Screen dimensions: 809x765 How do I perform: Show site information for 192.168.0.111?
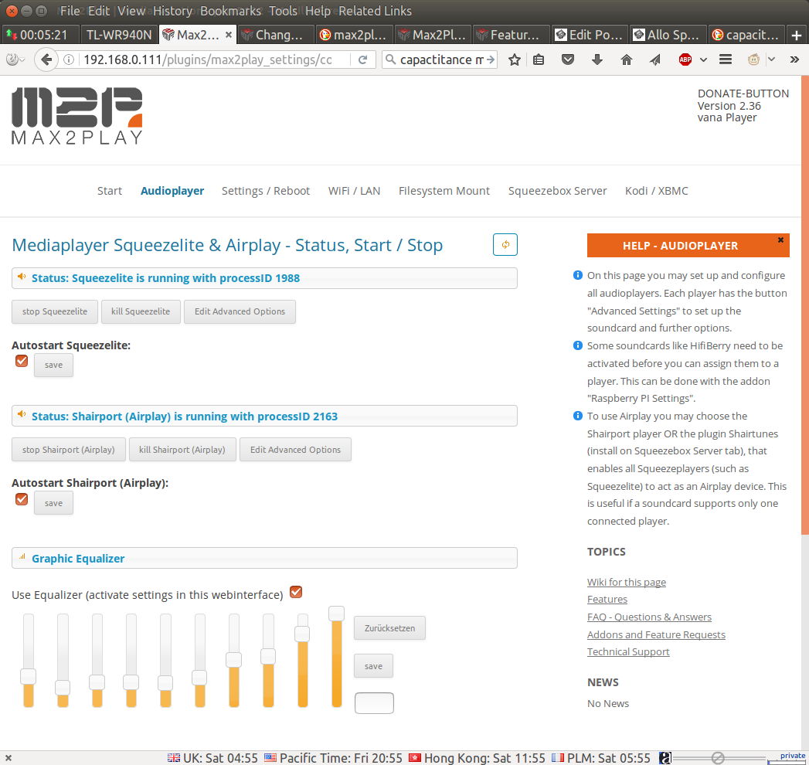[68, 59]
